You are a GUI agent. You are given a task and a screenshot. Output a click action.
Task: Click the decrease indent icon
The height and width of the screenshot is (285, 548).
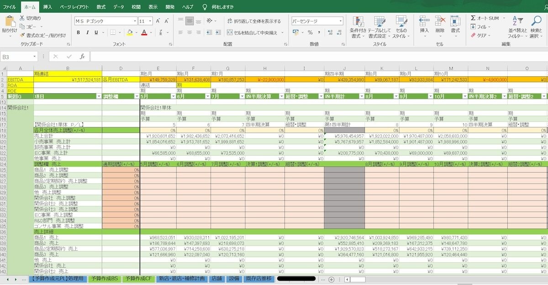click(x=210, y=32)
